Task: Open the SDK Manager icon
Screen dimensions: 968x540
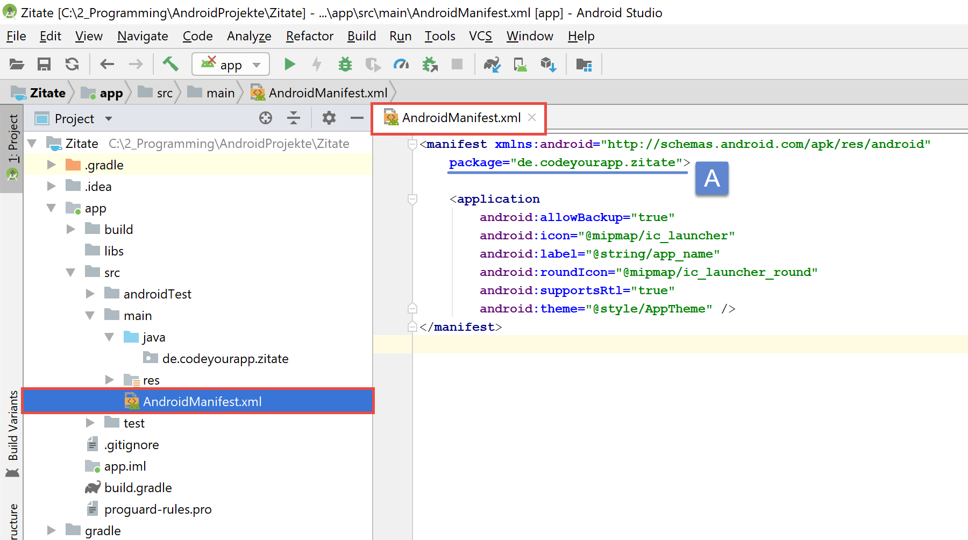Action: tap(549, 65)
